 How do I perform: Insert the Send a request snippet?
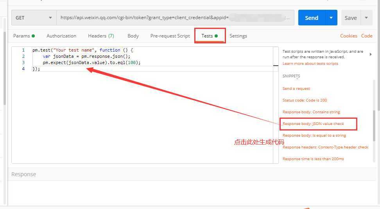pyautogui.click(x=296, y=89)
